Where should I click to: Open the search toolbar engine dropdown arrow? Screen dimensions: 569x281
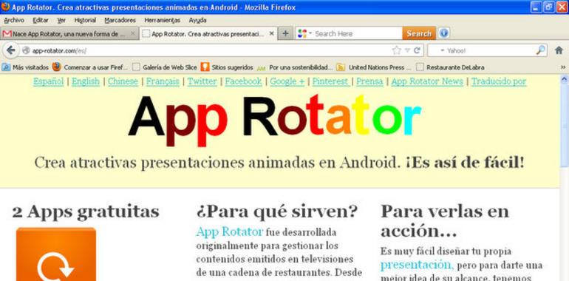310,33
